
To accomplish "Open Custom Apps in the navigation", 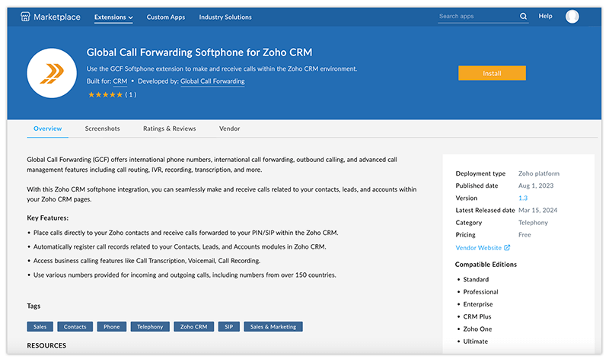I will pos(166,17).
